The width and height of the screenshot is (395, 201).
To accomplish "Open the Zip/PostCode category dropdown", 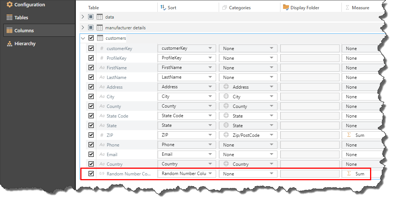I will [272, 135].
